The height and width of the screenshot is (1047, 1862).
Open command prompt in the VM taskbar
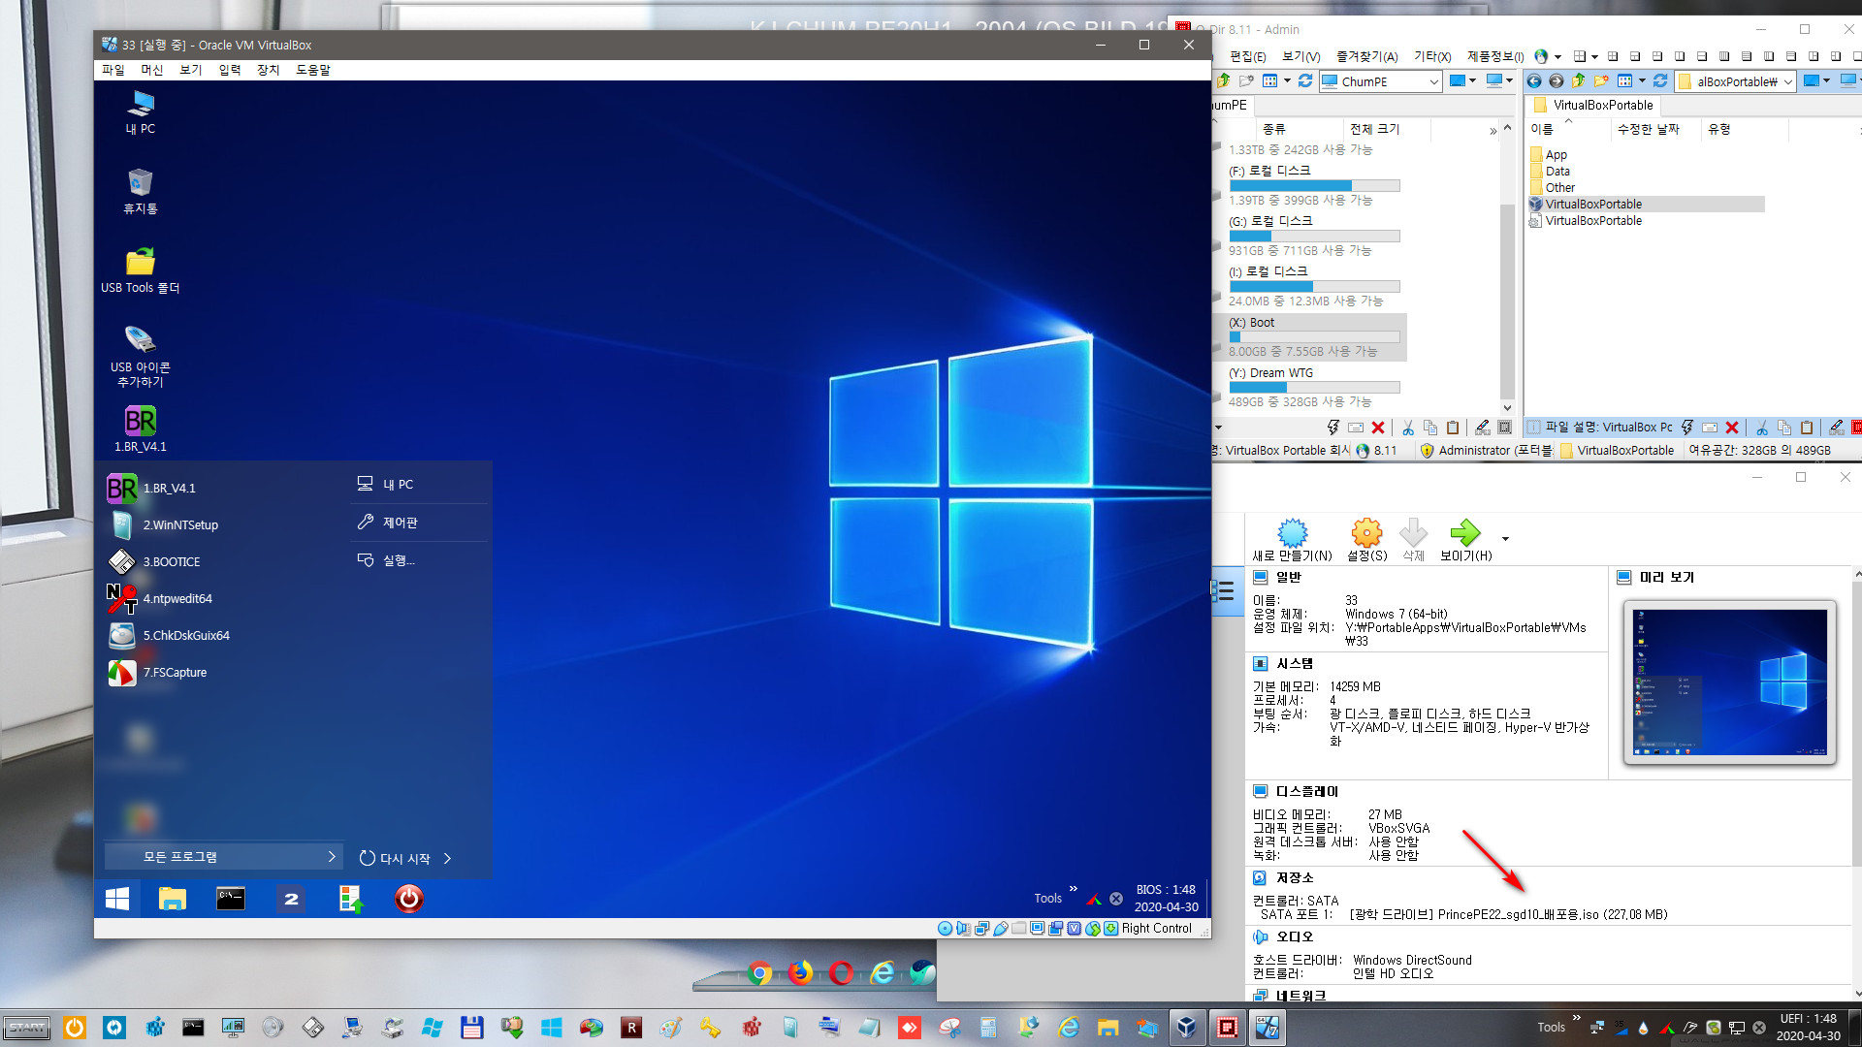coord(231,899)
